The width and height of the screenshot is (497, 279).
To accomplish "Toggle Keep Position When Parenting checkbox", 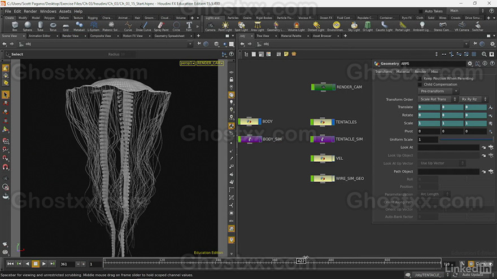I will tap(420, 78).
